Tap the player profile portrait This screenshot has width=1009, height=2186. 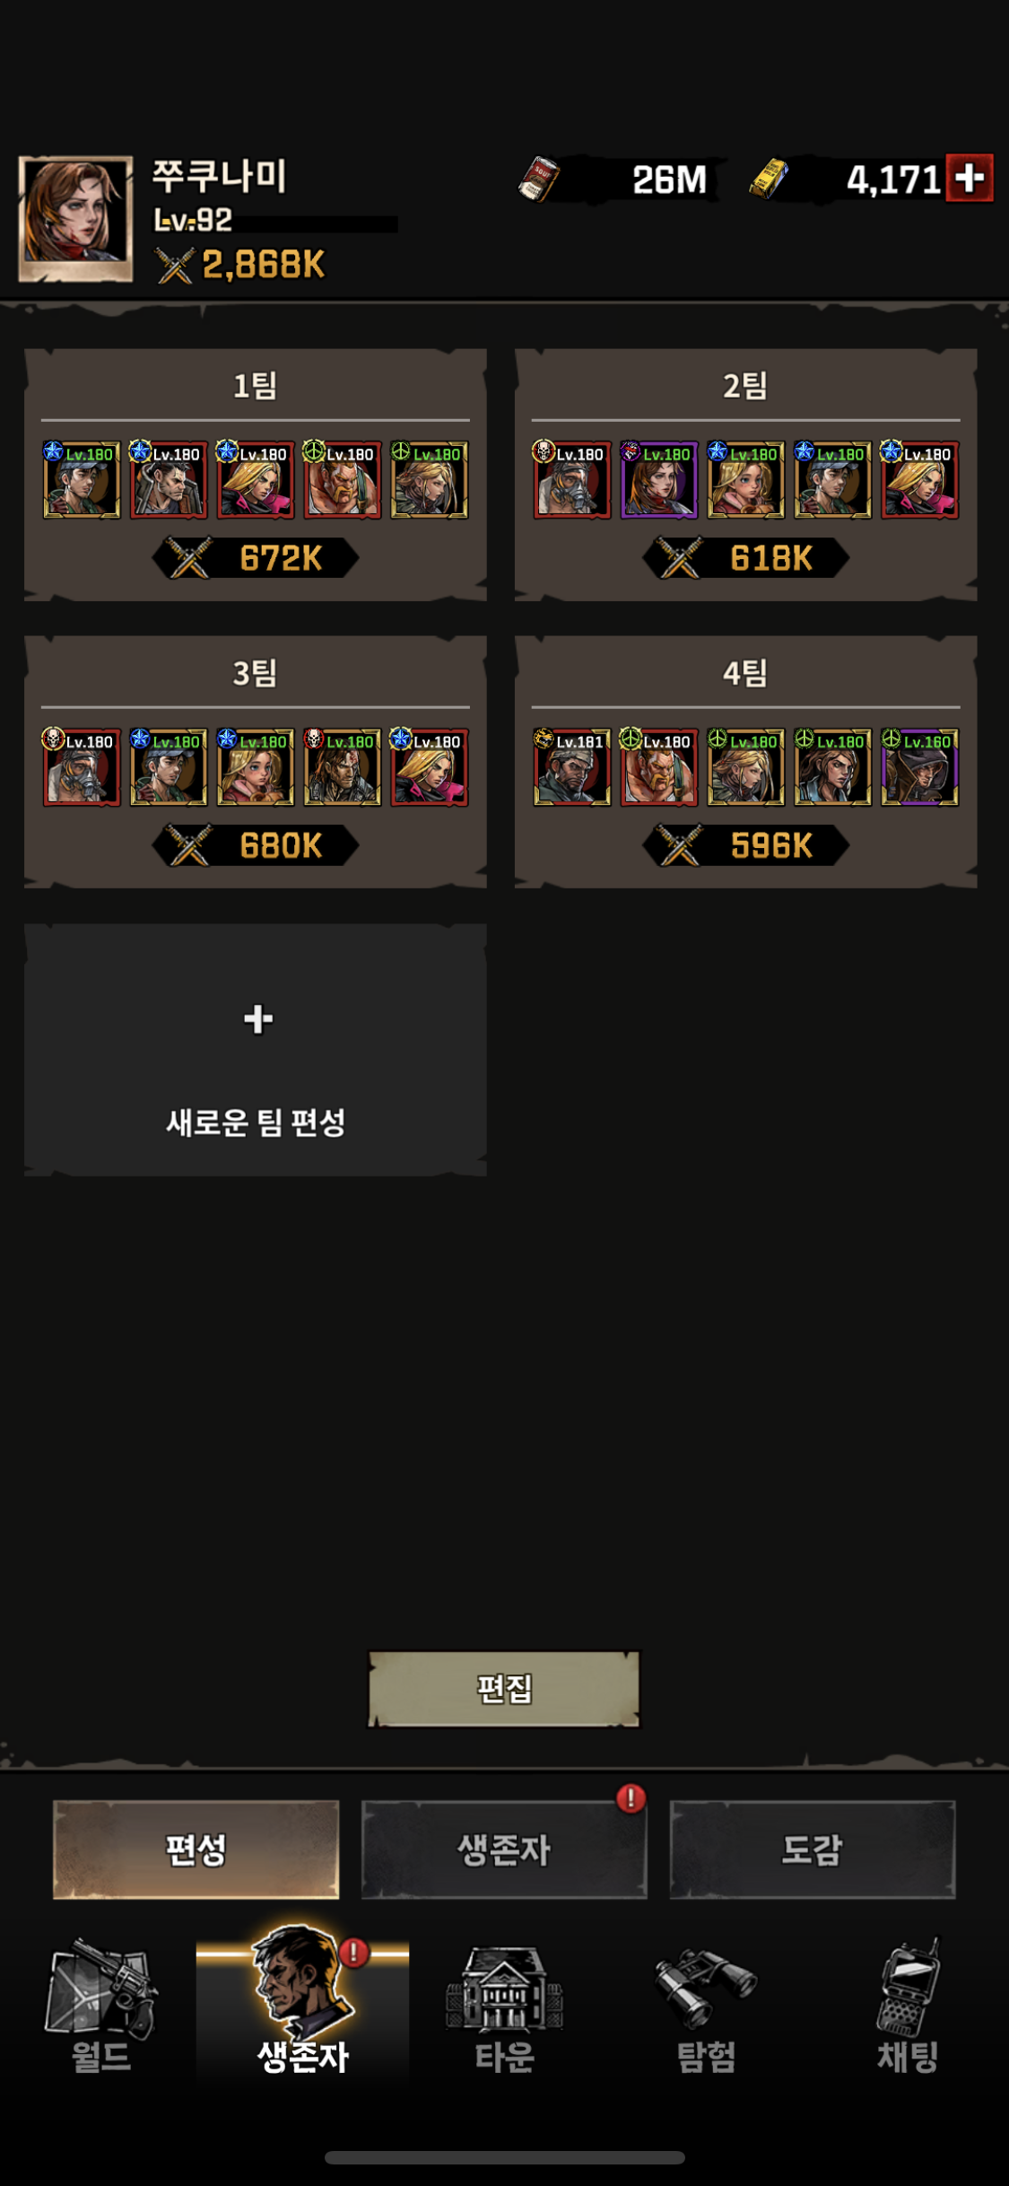(76, 219)
